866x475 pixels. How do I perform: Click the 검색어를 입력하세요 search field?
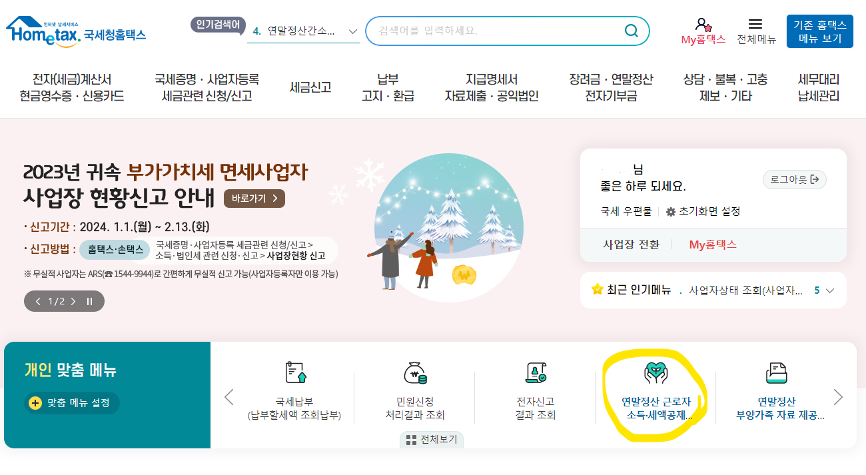[x=494, y=31]
